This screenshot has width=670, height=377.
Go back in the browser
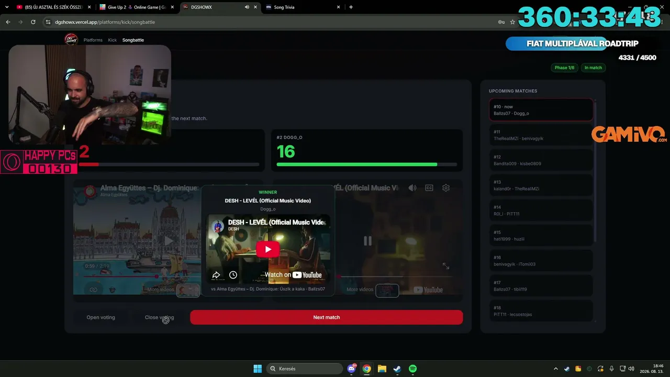pos(8,22)
